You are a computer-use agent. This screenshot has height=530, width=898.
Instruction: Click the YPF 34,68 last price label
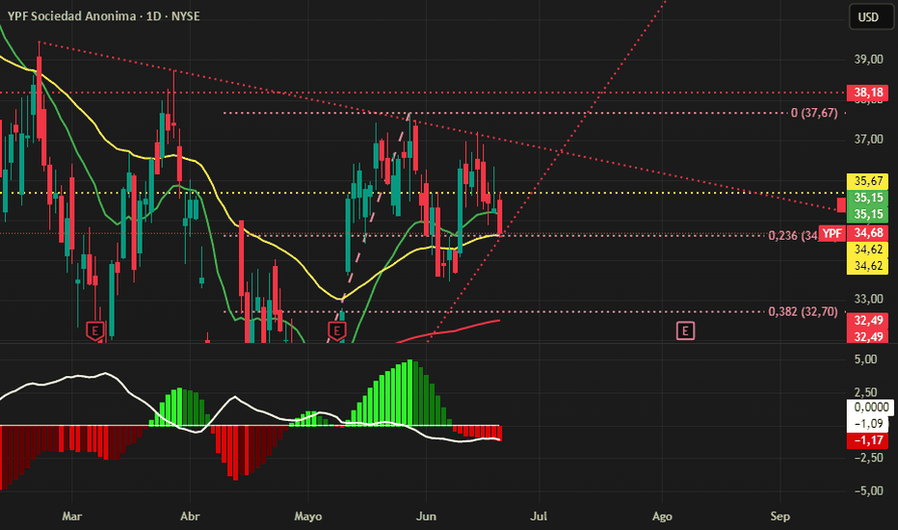click(854, 232)
